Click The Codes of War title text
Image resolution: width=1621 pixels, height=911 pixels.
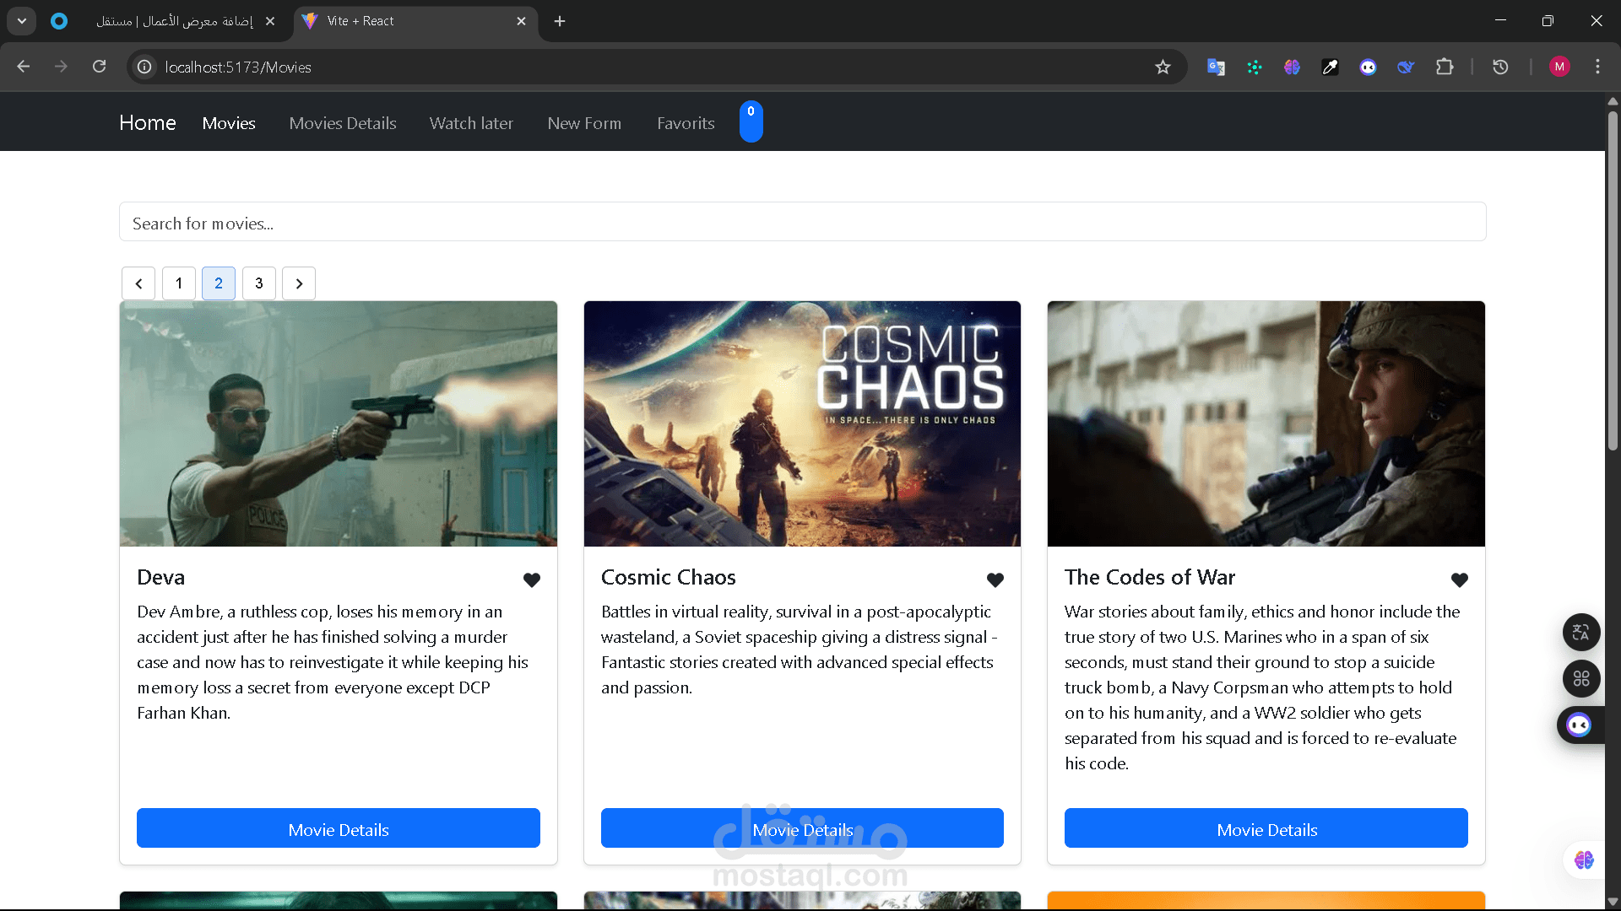pyautogui.click(x=1150, y=577)
